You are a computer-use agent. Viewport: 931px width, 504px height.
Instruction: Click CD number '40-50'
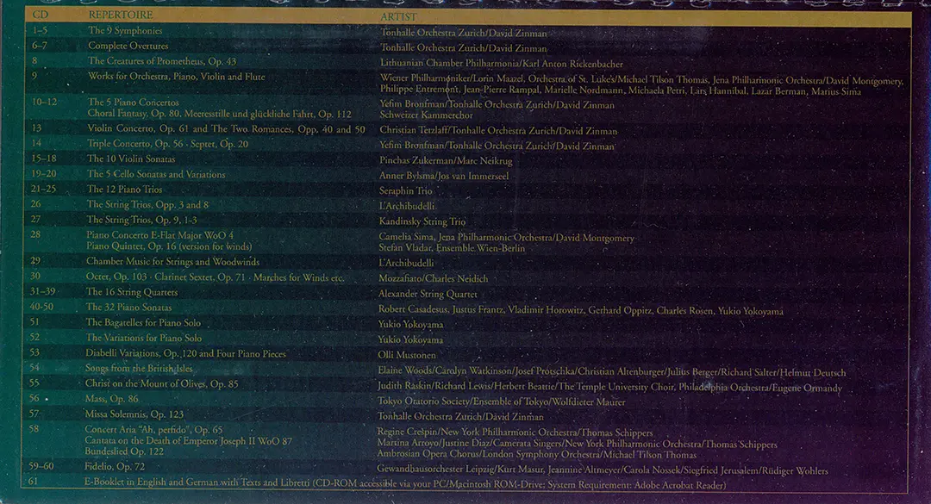41,307
